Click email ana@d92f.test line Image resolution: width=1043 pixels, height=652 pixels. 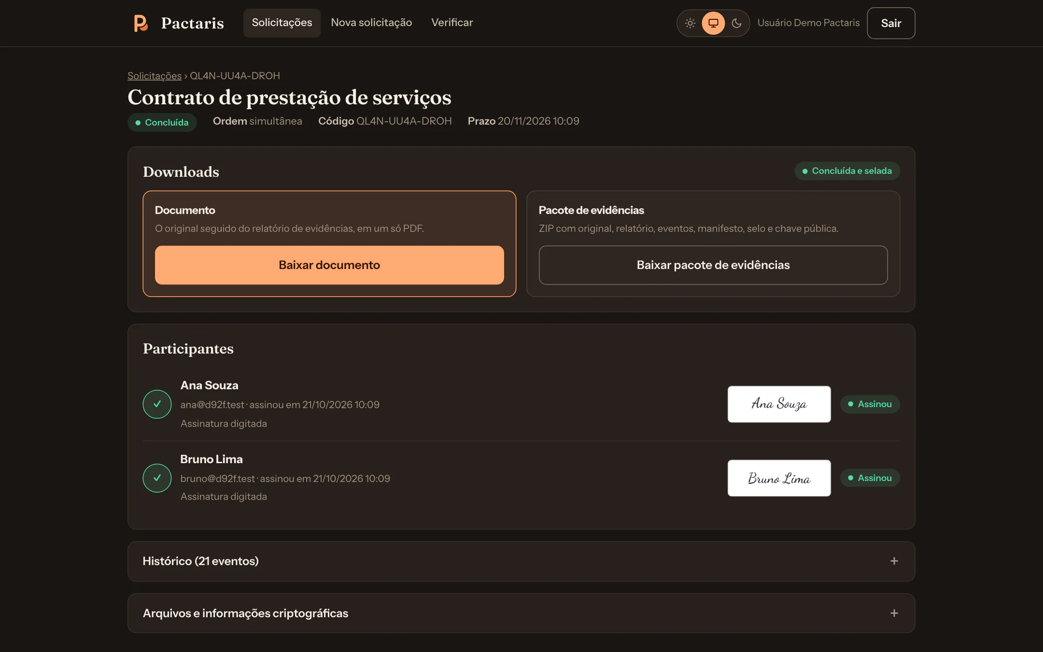280,405
